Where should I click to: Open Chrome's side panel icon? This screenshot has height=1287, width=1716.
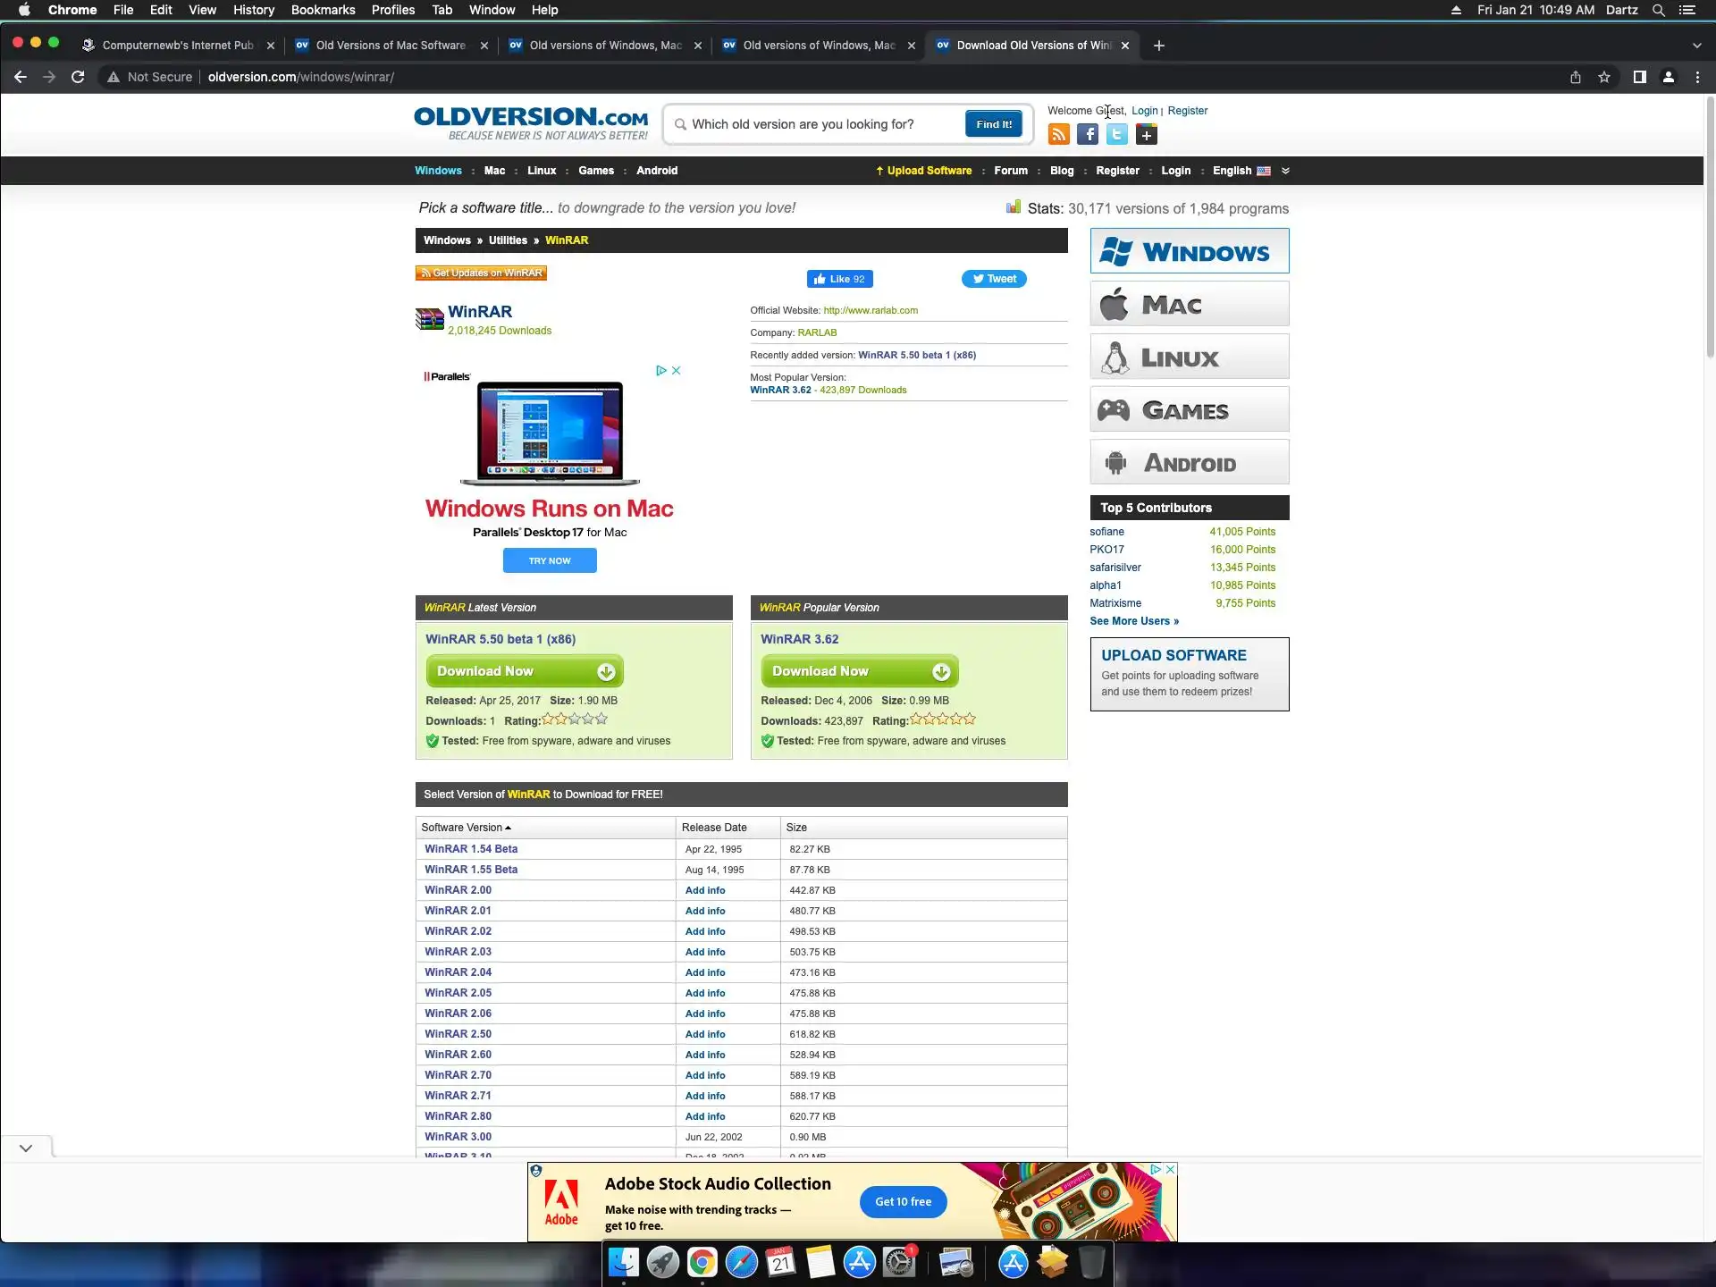(1639, 77)
